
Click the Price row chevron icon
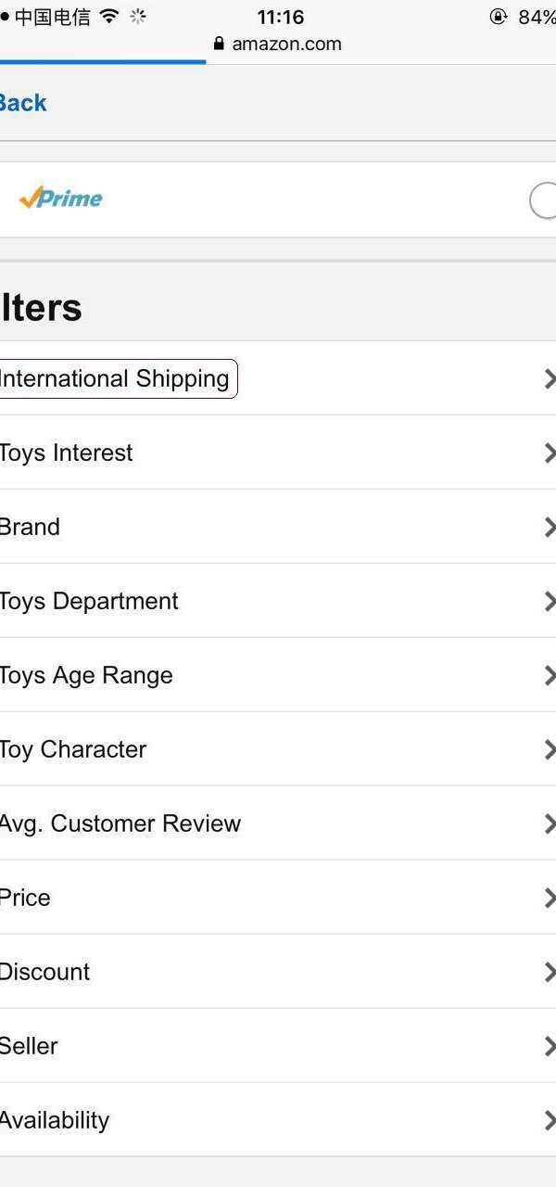pos(550,898)
